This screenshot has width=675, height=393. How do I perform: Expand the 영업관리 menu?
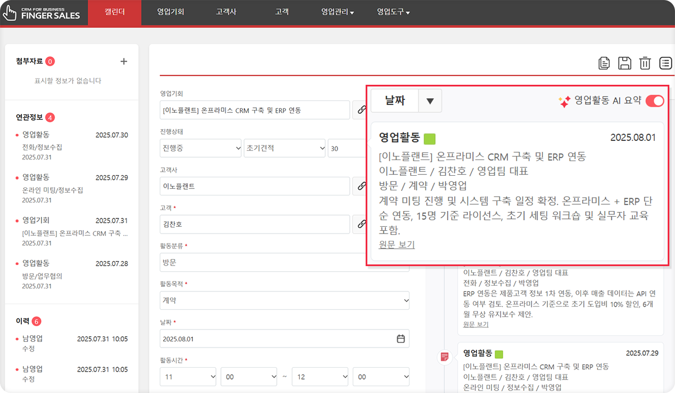(x=337, y=12)
